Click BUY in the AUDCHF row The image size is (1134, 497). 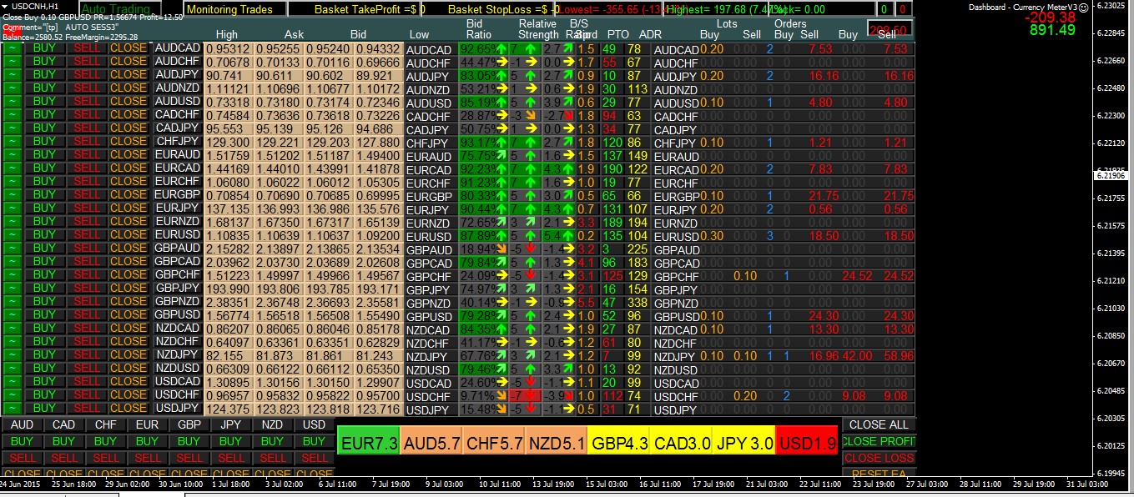pyautogui.click(x=45, y=62)
